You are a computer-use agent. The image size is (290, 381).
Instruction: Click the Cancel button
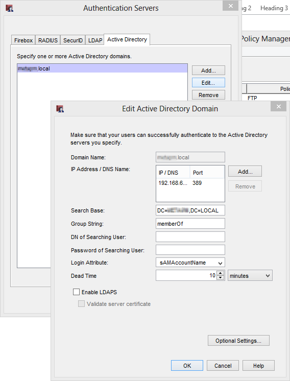click(x=223, y=366)
